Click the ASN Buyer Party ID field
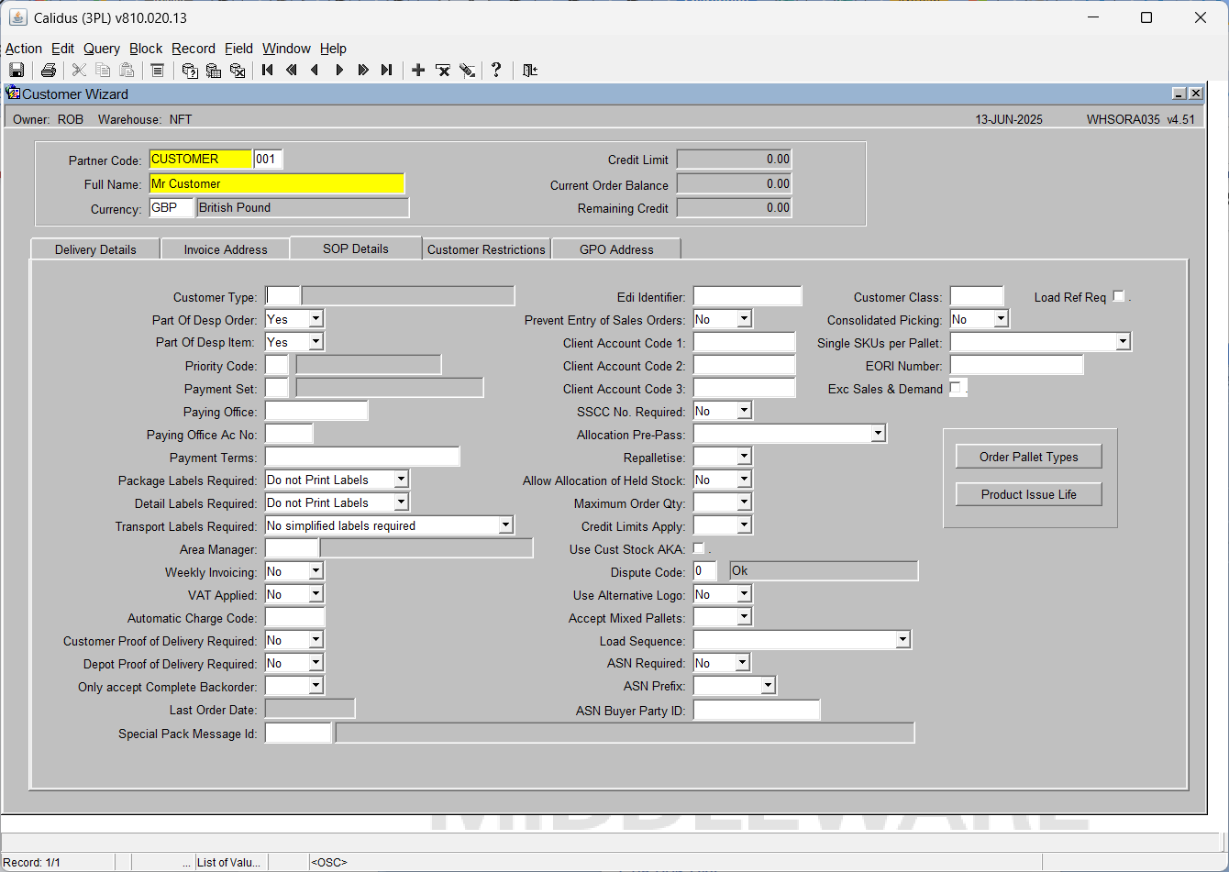 coord(757,710)
